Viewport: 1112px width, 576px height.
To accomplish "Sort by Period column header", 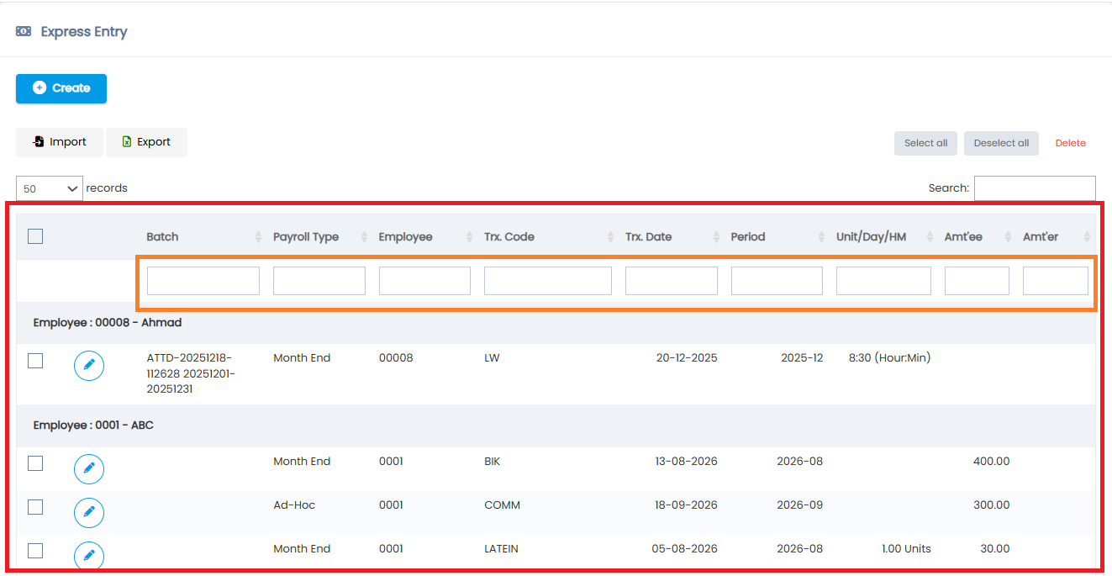I will [x=777, y=237].
